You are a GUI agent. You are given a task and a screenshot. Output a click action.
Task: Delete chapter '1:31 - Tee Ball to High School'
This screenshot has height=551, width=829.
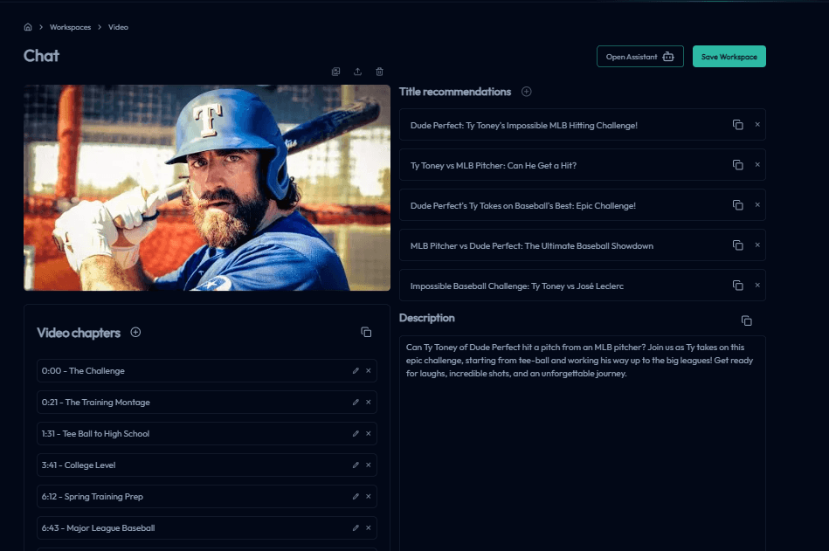pos(369,434)
